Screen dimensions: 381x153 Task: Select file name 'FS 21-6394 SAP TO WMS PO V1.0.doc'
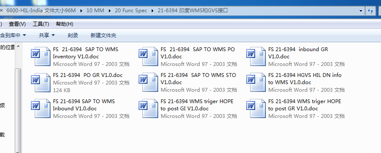tap(197, 53)
